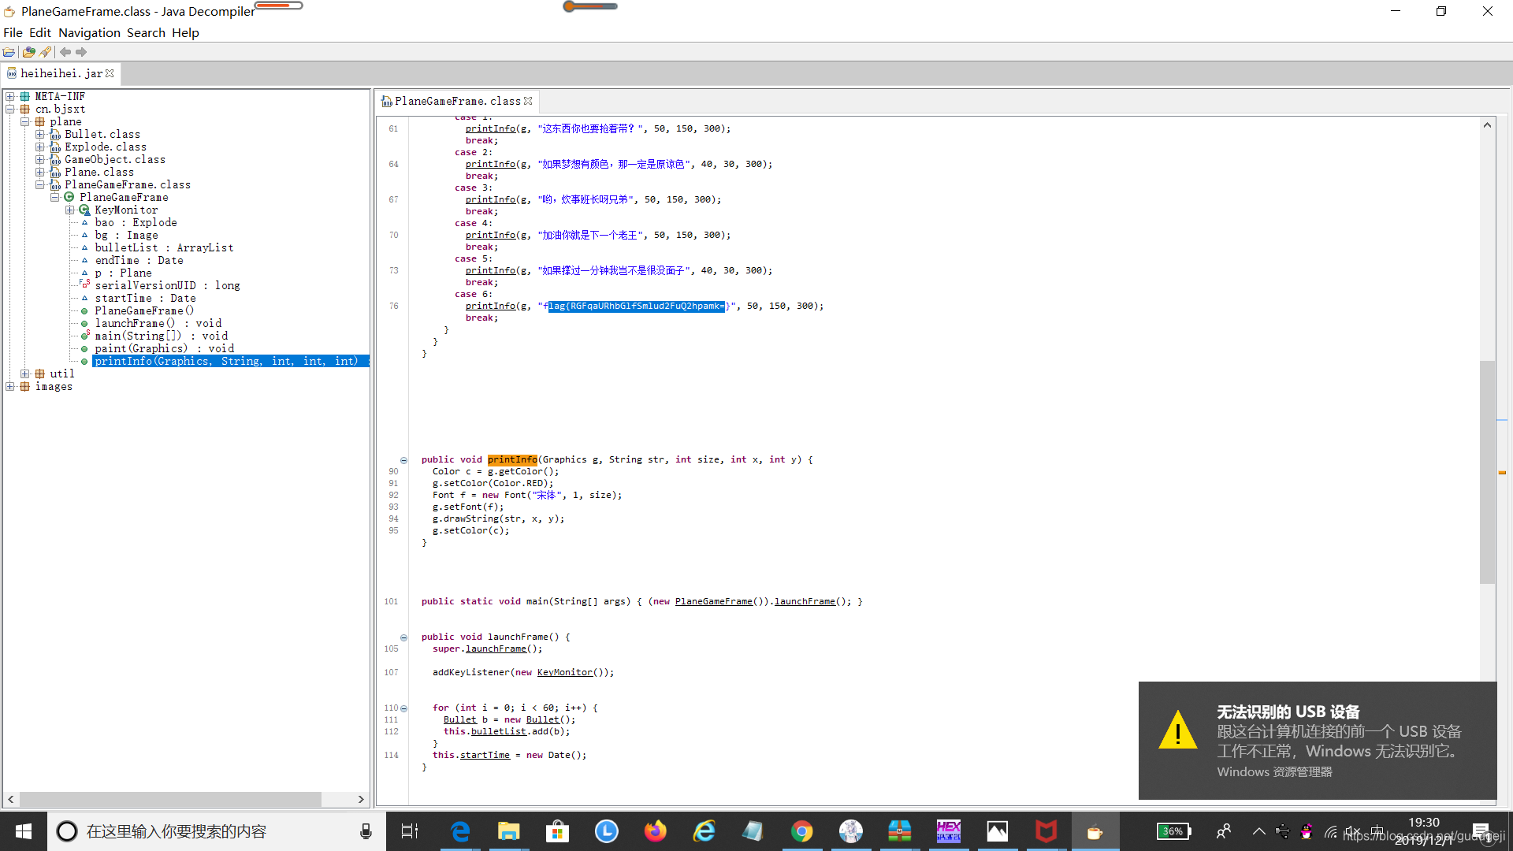Follow the bulletList link in the for loop
The height and width of the screenshot is (851, 1513).
coord(498,731)
